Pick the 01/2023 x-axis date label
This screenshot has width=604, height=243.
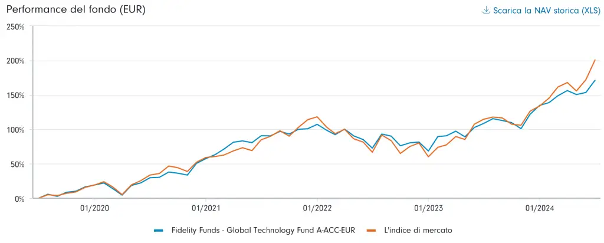tap(428, 208)
